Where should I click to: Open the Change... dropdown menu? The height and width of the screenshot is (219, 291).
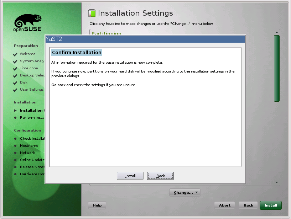[185, 192]
